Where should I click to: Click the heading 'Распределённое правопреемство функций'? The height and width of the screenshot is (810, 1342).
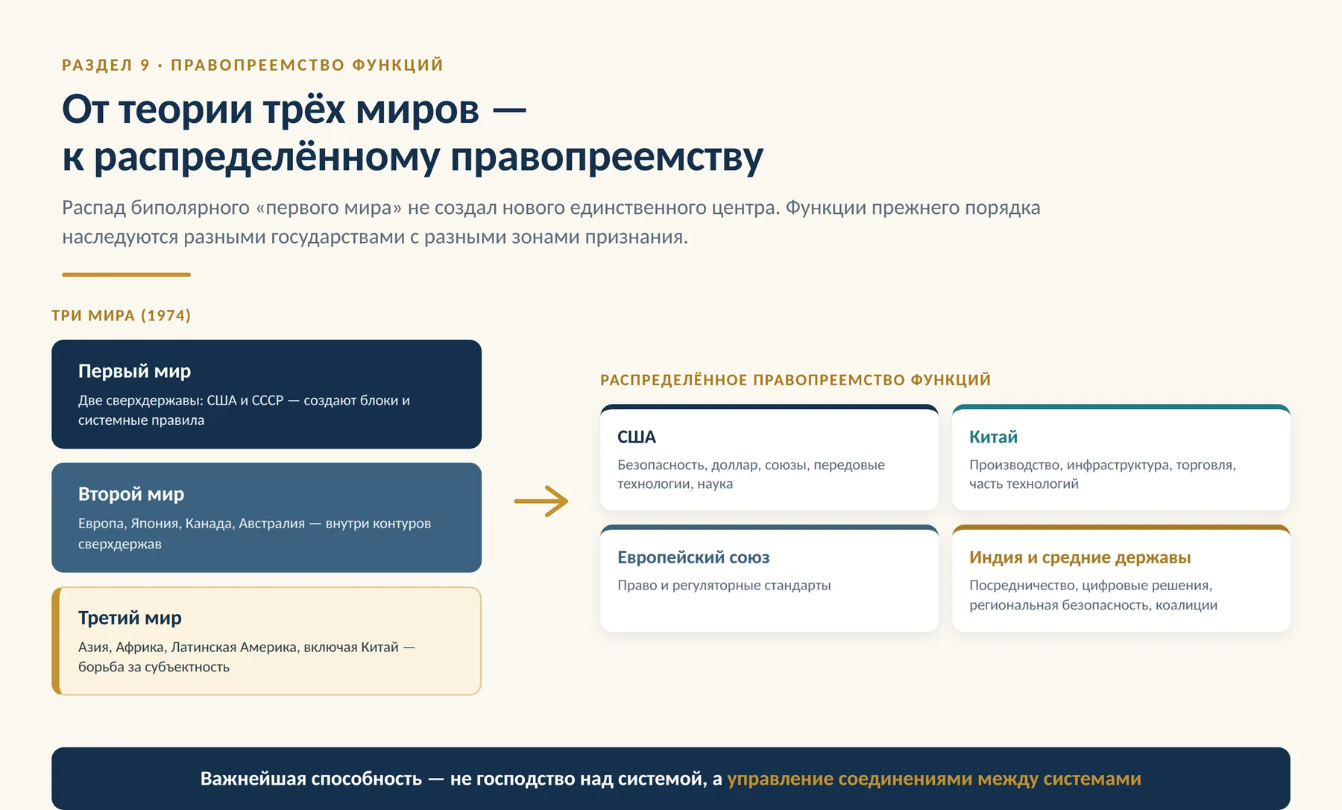click(796, 380)
